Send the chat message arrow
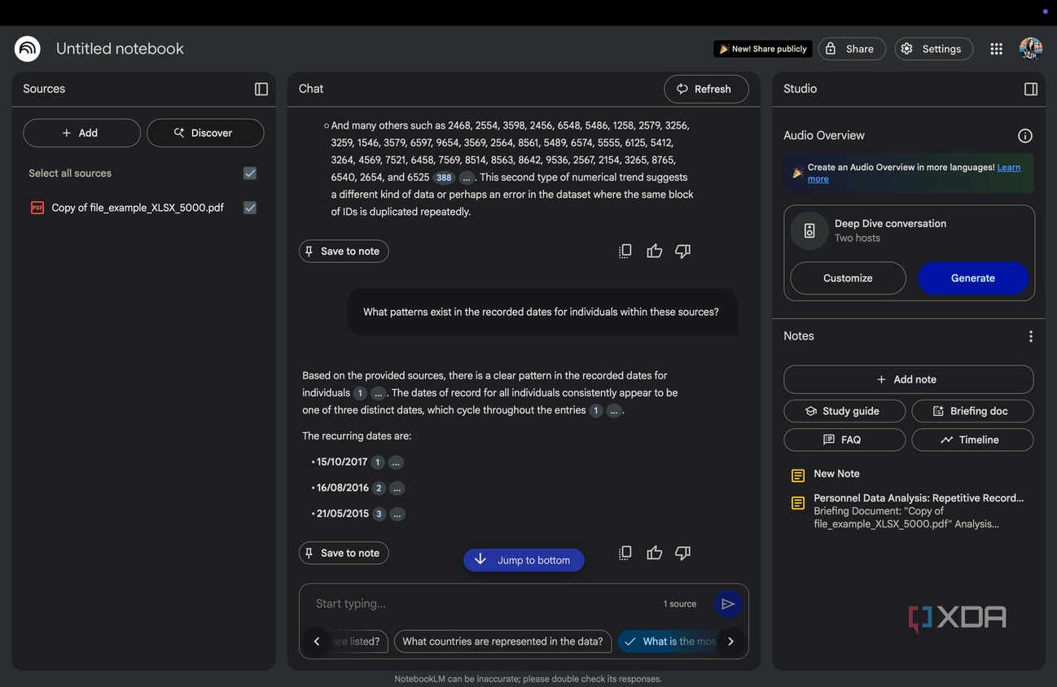The width and height of the screenshot is (1057, 687). click(728, 603)
